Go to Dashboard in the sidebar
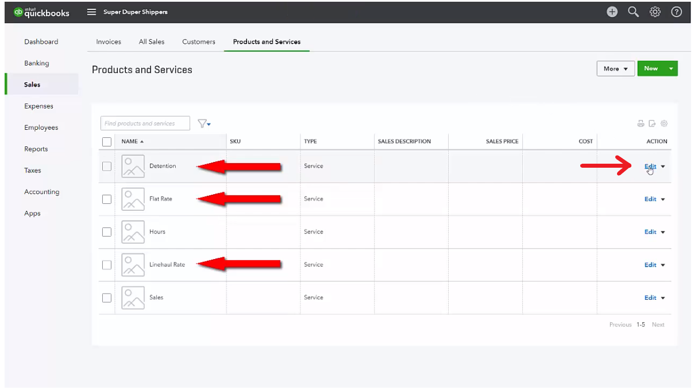Screen dimensions: 694x390 pyautogui.click(x=41, y=41)
